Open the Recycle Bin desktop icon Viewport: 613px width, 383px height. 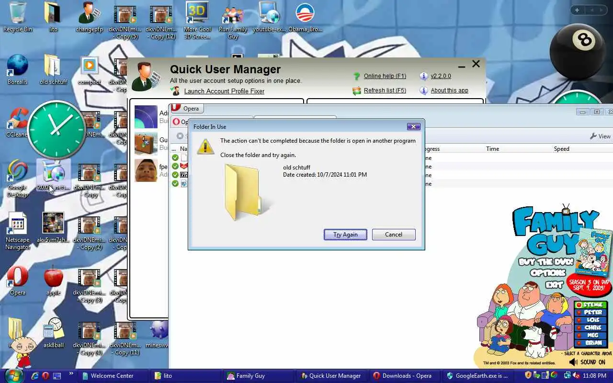point(18,17)
